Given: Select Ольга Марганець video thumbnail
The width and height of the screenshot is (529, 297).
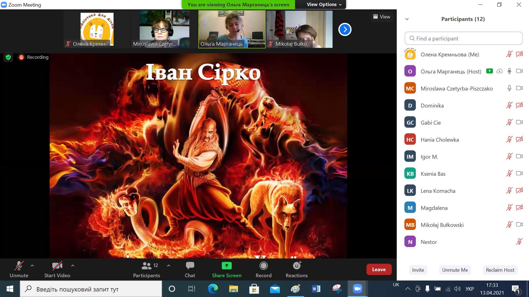Looking at the screenshot, I should [x=232, y=29].
